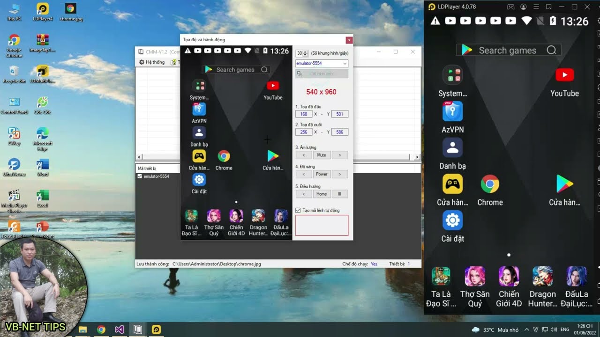The width and height of the screenshot is (600, 337).
Task: Expand the emulator-5554 device dropdown
Action: point(345,63)
